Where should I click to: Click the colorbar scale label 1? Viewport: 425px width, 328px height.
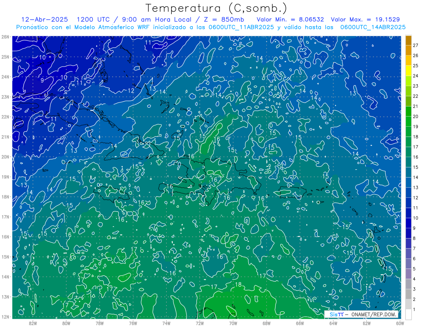coord(414,310)
